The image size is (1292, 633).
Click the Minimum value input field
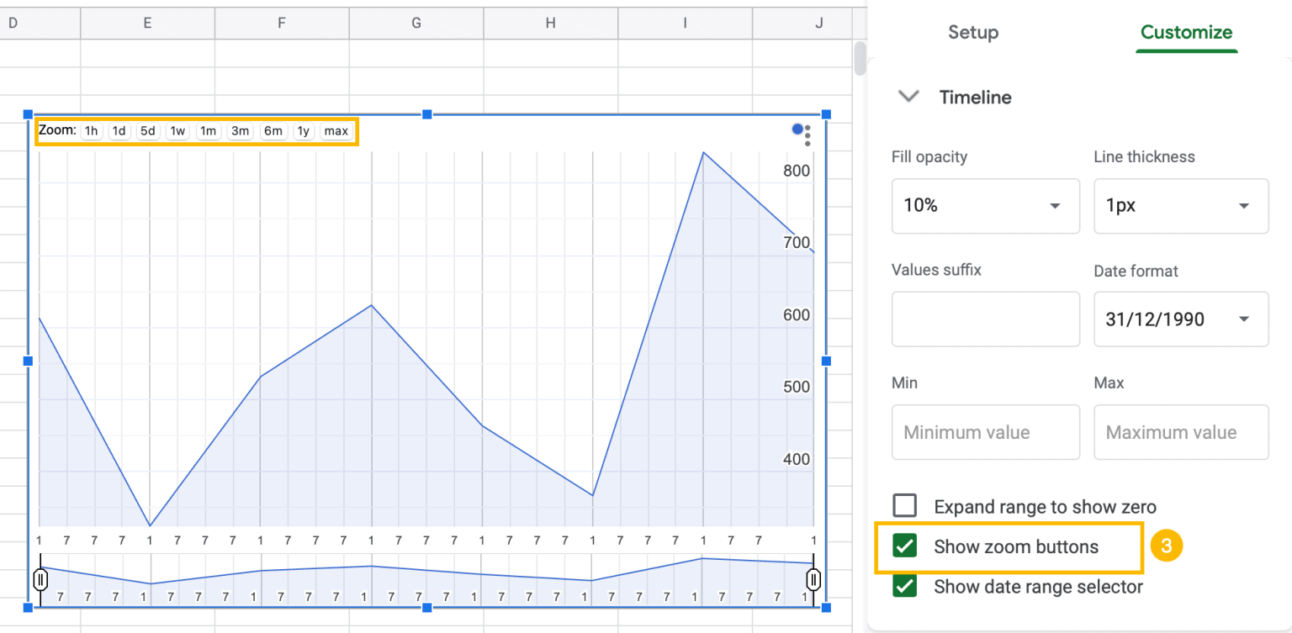pyautogui.click(x=985, y=432)
